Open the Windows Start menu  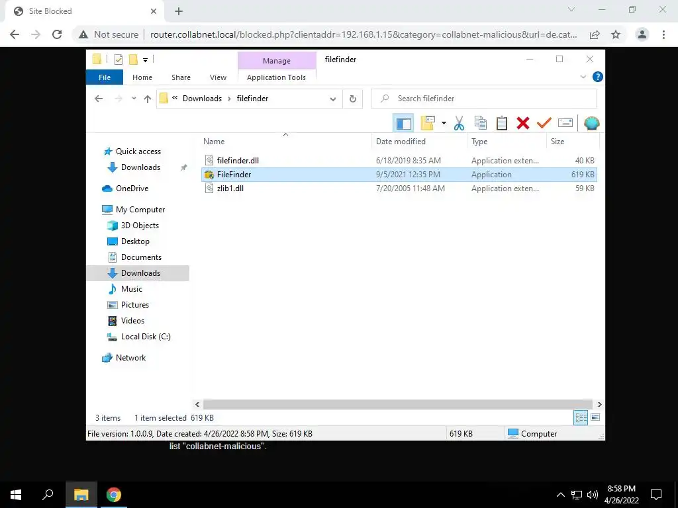pos(16,495)
